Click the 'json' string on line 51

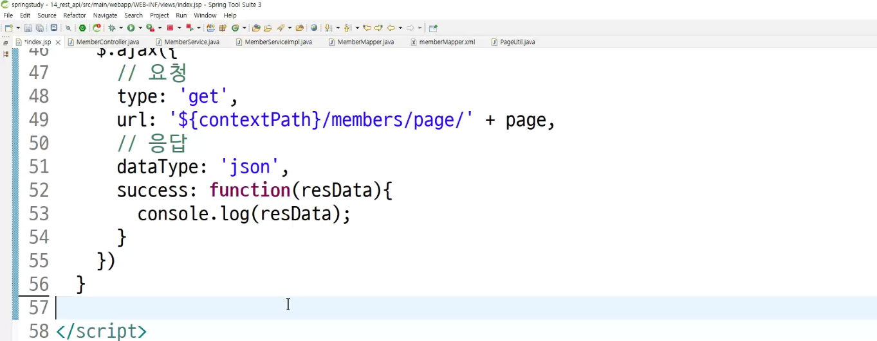[x=250, y=167]
